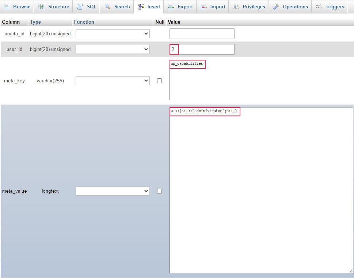Viewport: 354px width, 278px height.
Task: Open the SQL tab
Action: (x=86, y=7)
